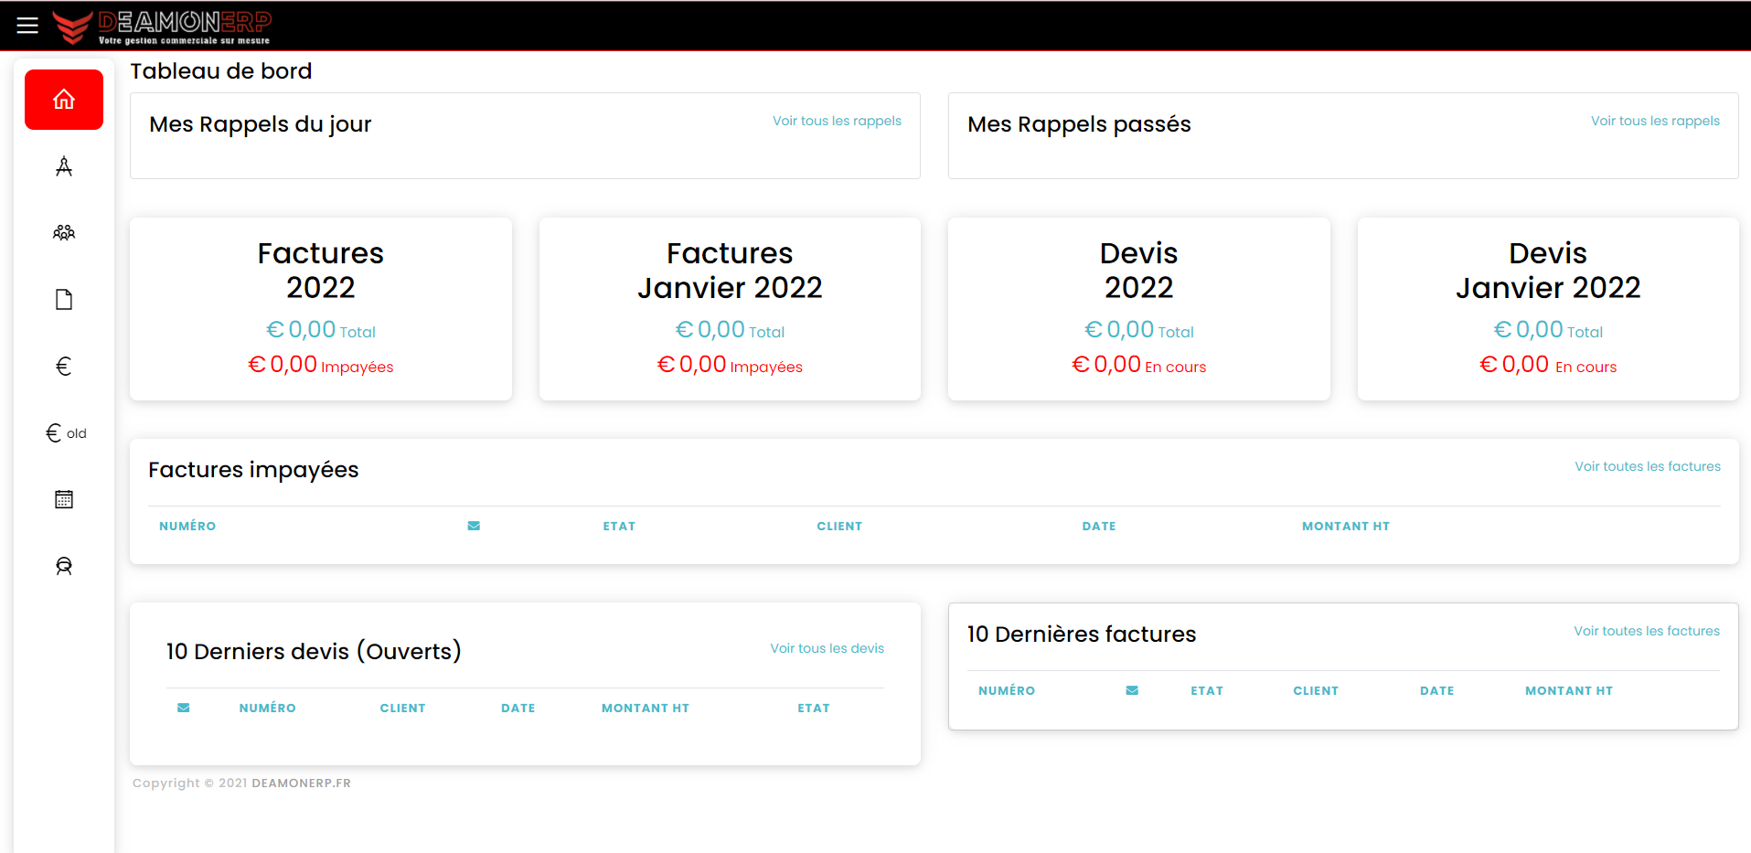The height and width of the screenshot is (853, 1751).
Task: Sort unpaid invoices by CLIENT
Action: click(839, 526)
